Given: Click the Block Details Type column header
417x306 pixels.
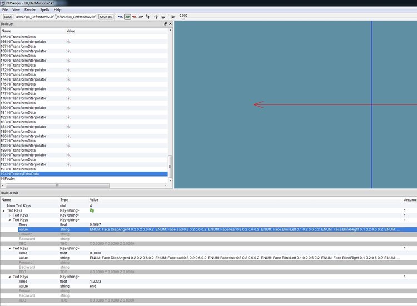Looking at the screenshot, I should pos(64,200).
